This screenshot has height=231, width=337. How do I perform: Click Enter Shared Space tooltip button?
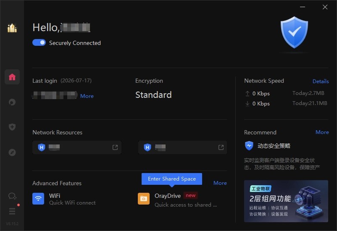(x=172, y=179)
